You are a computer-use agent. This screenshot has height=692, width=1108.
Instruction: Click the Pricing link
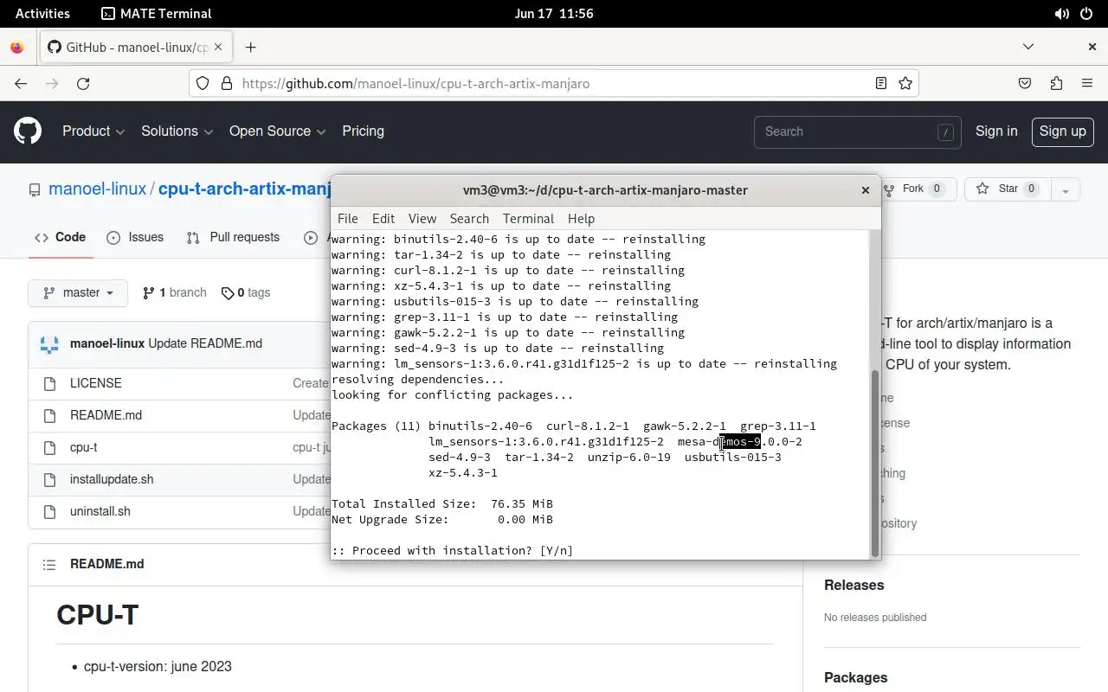pos(363,131)
